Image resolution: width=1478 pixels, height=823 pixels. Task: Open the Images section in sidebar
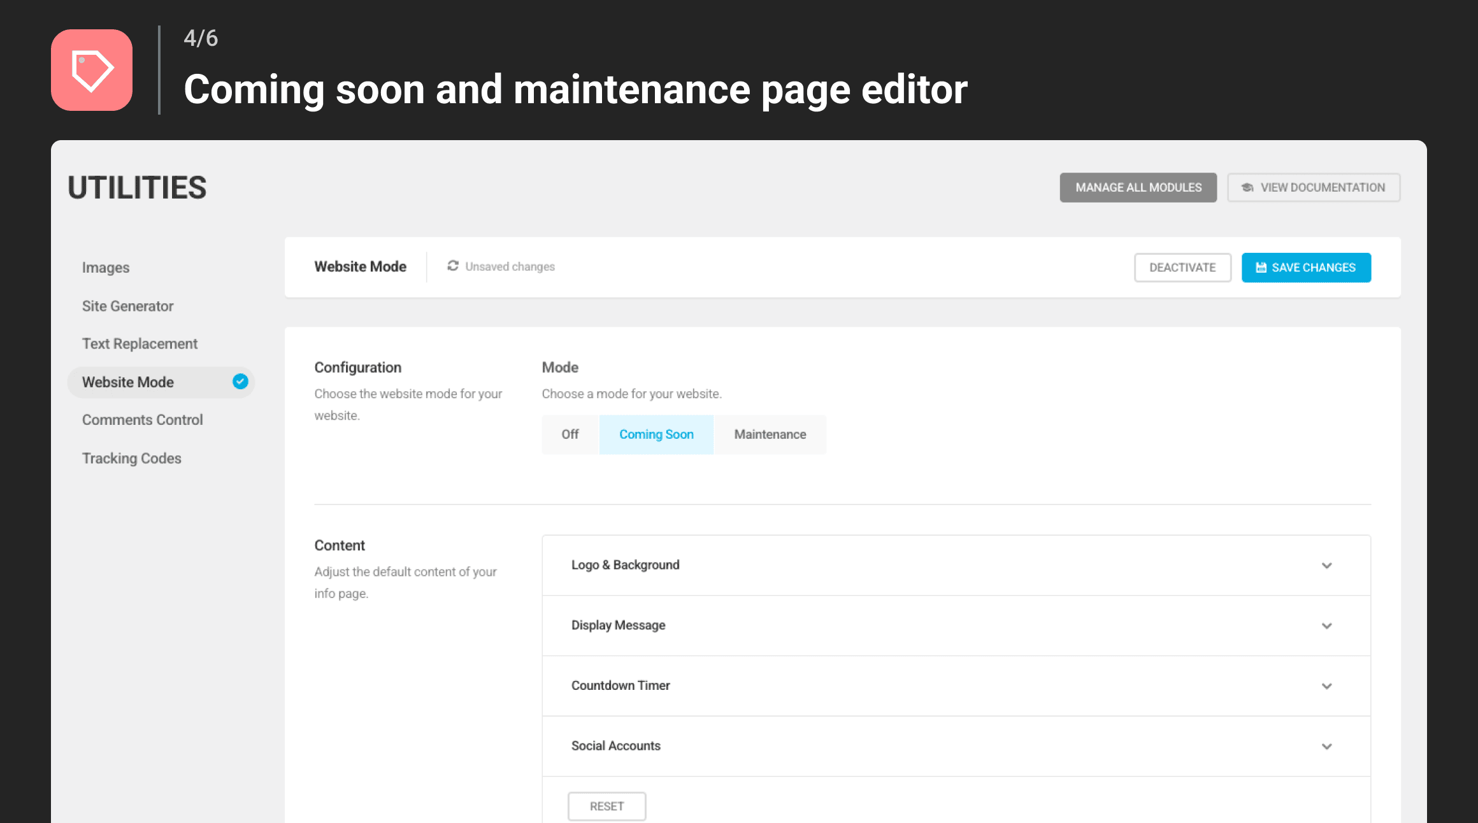(x=106, y=268)
